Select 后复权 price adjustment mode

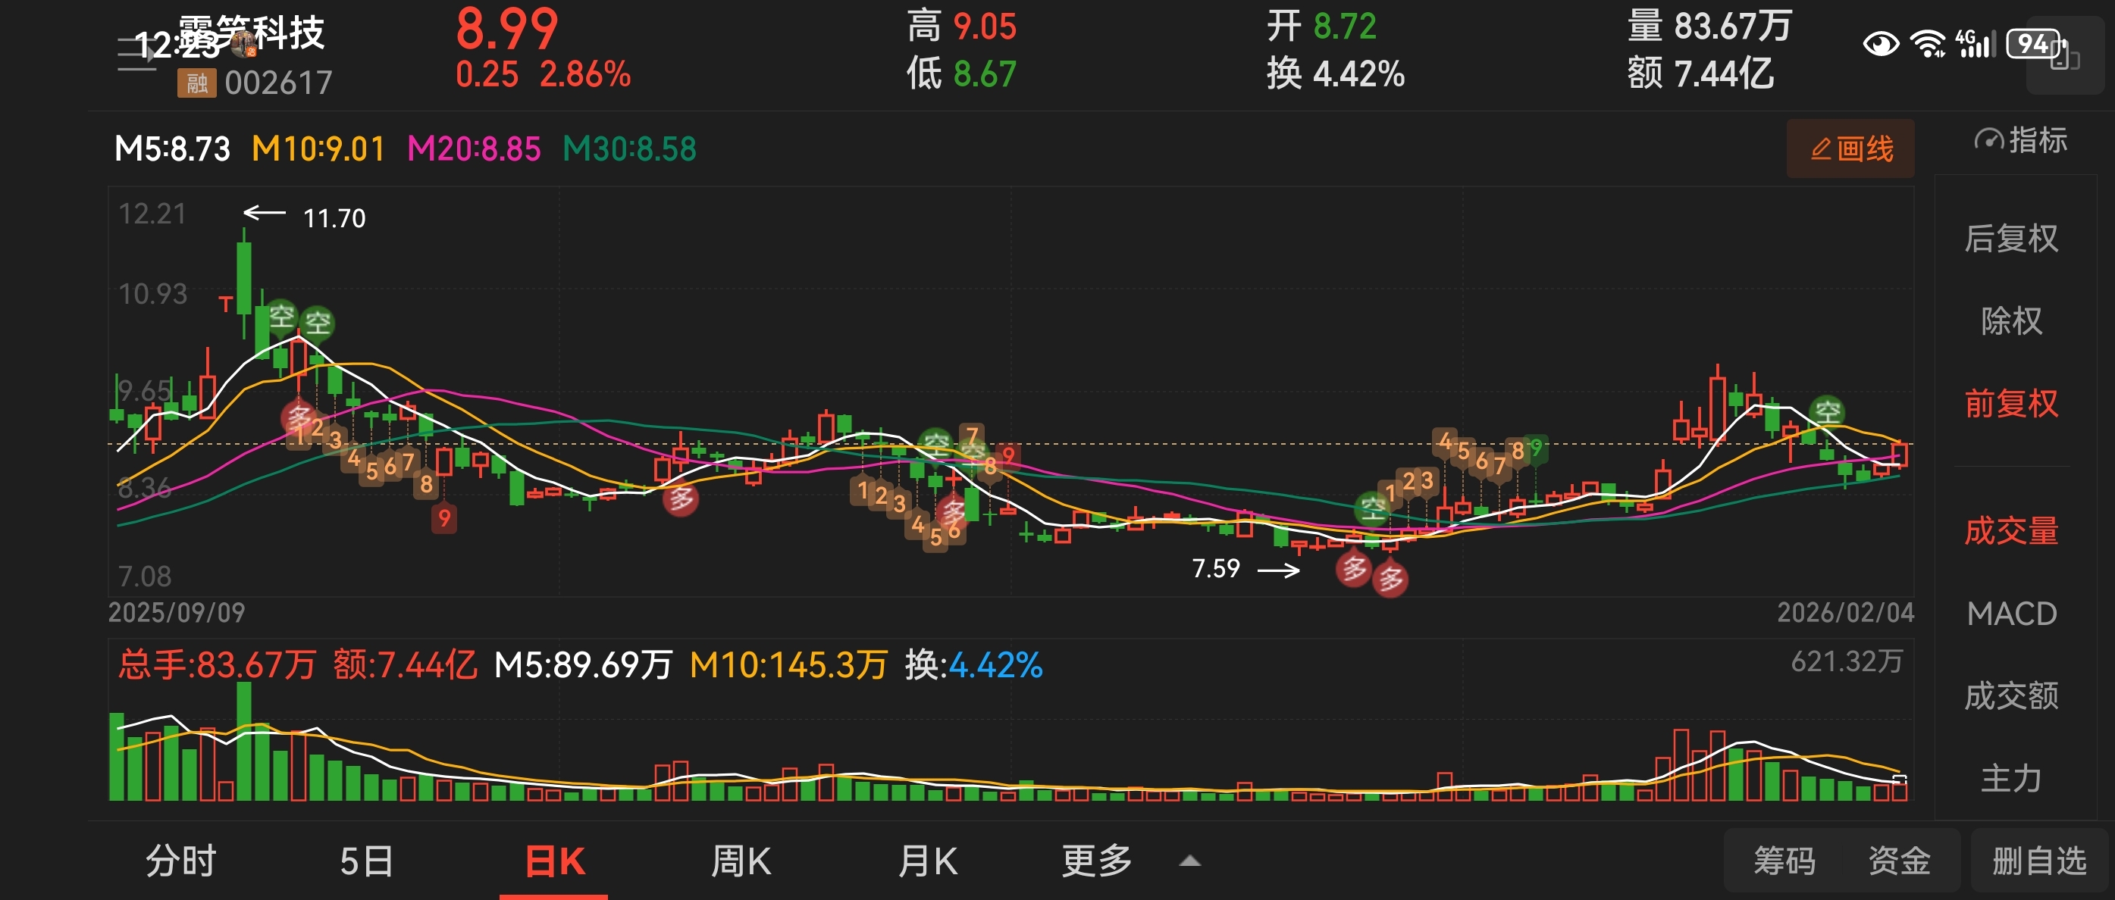click(2010, 239)
